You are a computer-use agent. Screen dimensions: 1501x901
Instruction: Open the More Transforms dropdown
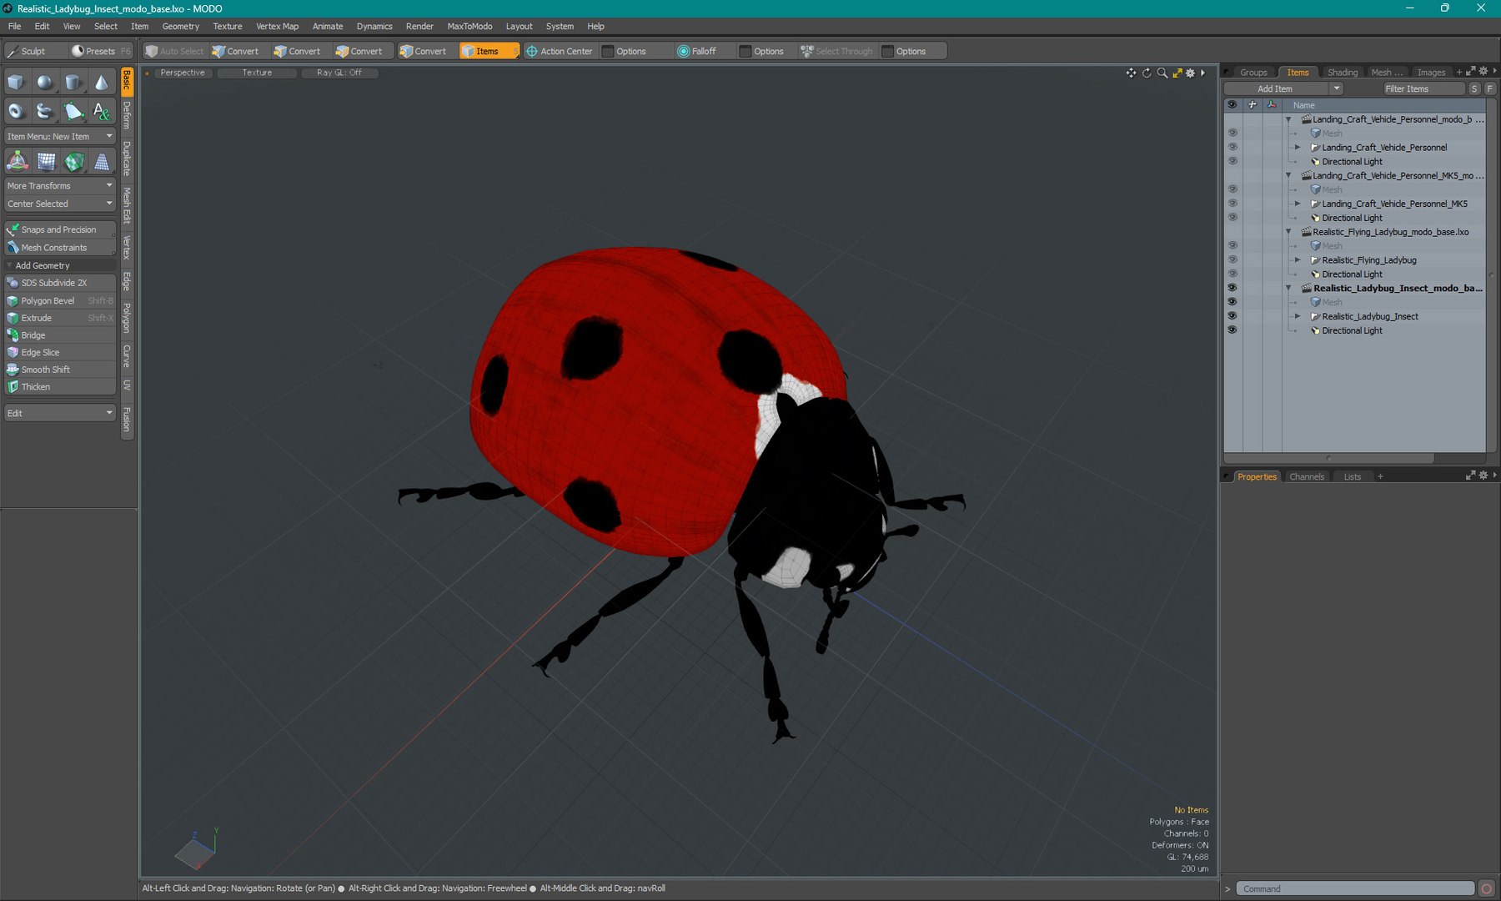coord(60,186)
